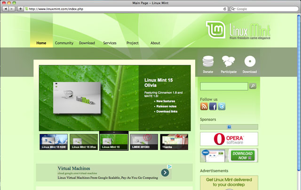Open the Community menu
The width and height of the screenshot is (301, 190).
pos(64,43)
